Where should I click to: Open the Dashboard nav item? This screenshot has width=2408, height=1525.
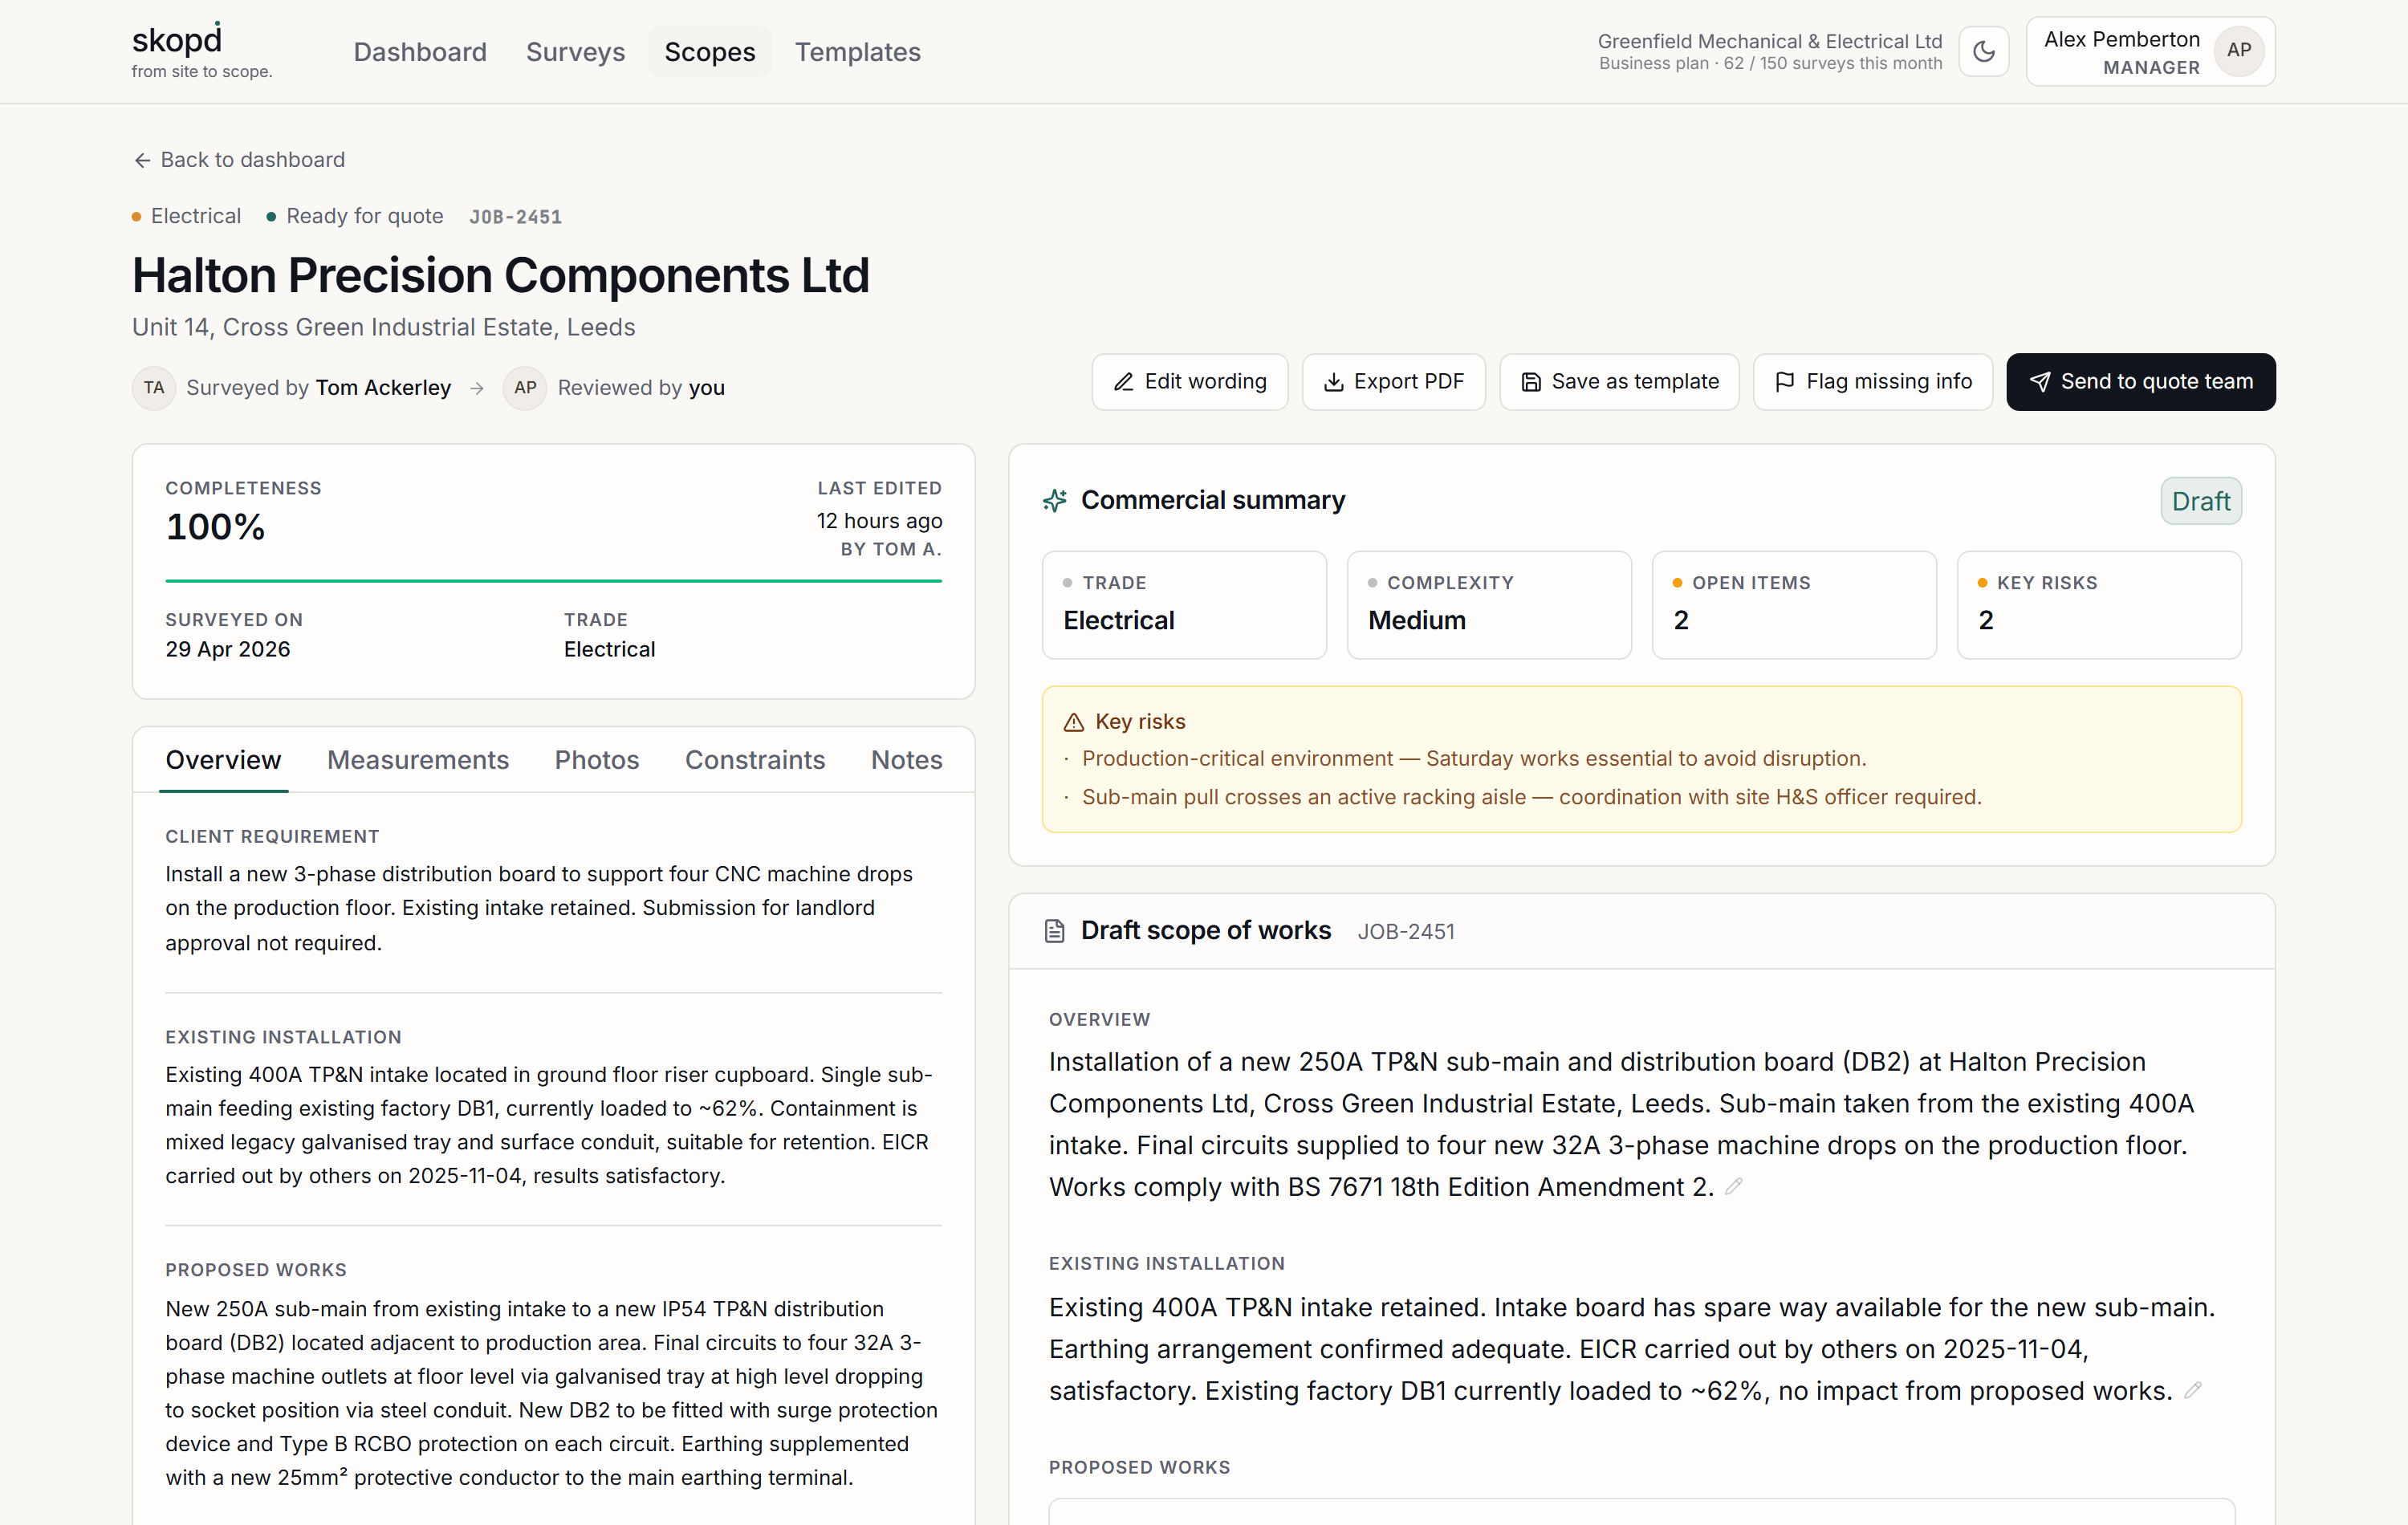420,52
